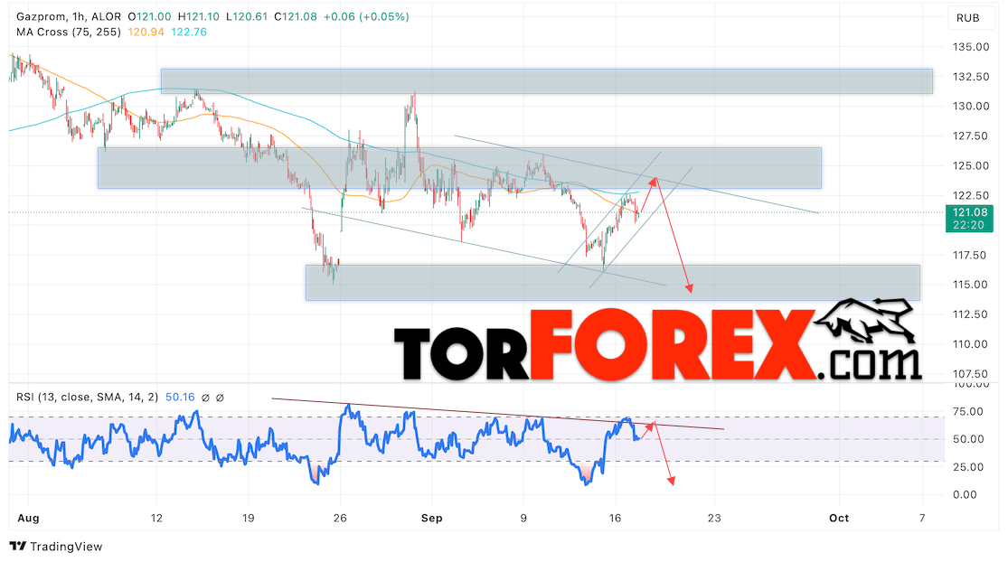Screen dimensions: 1008x562
Task: Click the 26 date on time axis
Action: click(340, 518)
